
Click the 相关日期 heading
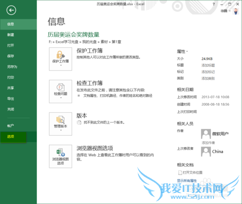(185, 89)
